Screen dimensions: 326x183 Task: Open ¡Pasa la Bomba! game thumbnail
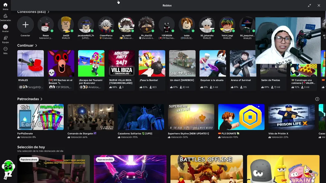tap(152, 63)
